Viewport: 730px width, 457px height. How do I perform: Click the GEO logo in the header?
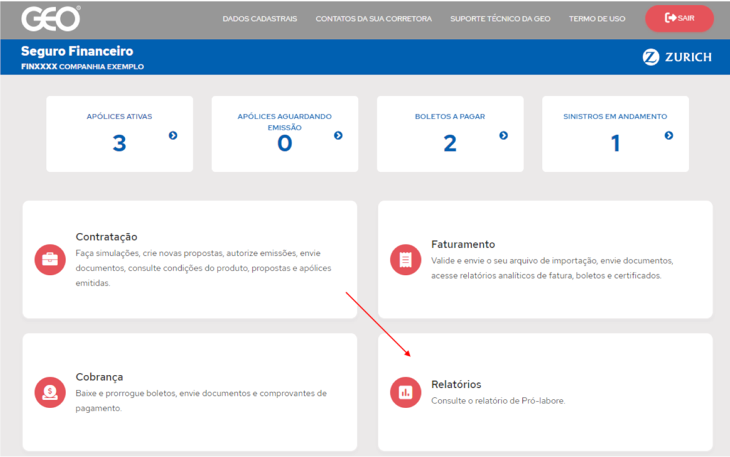point(51,19)
